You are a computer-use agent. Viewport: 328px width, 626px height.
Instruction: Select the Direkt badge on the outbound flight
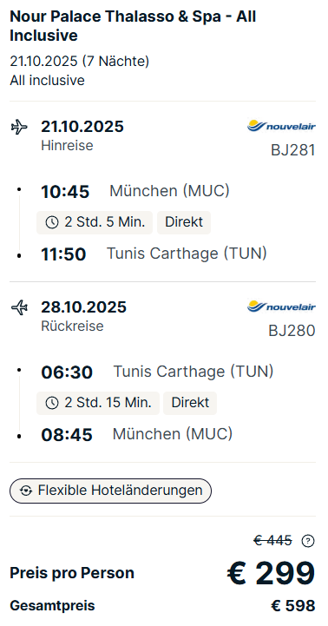point(184,222)
